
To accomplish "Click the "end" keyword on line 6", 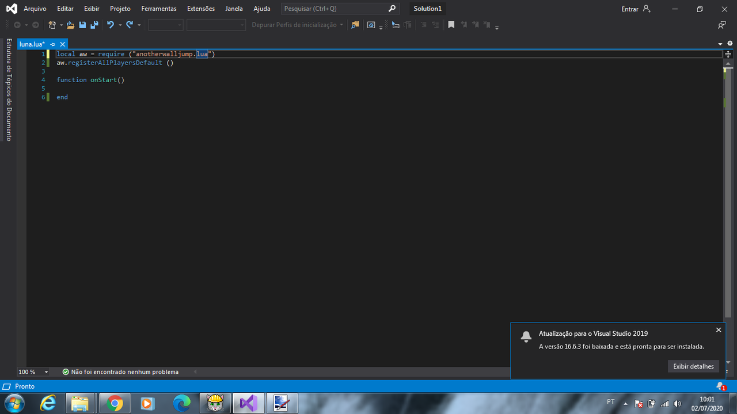I will [x=62, y=97].
